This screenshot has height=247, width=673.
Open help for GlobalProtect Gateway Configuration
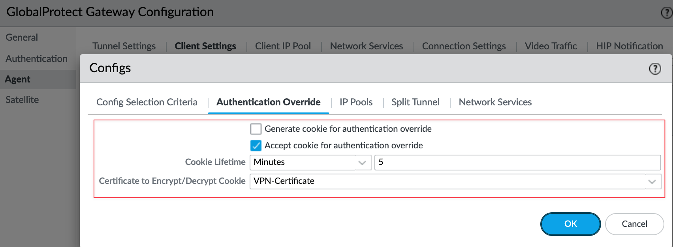tap(667, 13)
